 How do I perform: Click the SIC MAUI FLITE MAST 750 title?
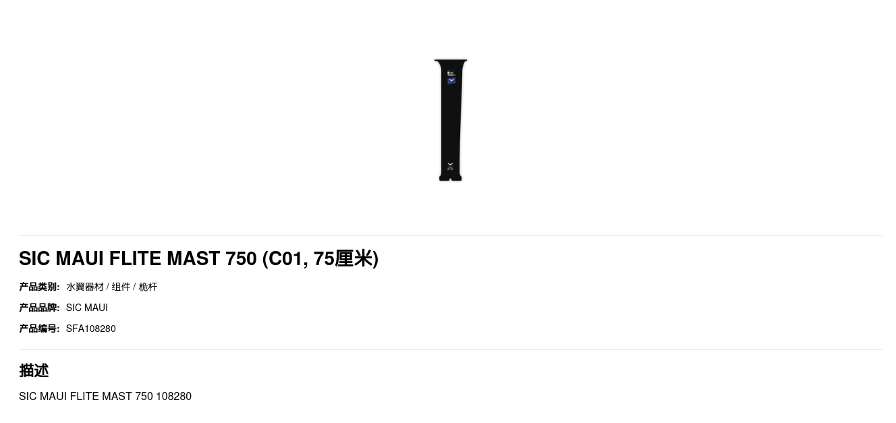138,258
